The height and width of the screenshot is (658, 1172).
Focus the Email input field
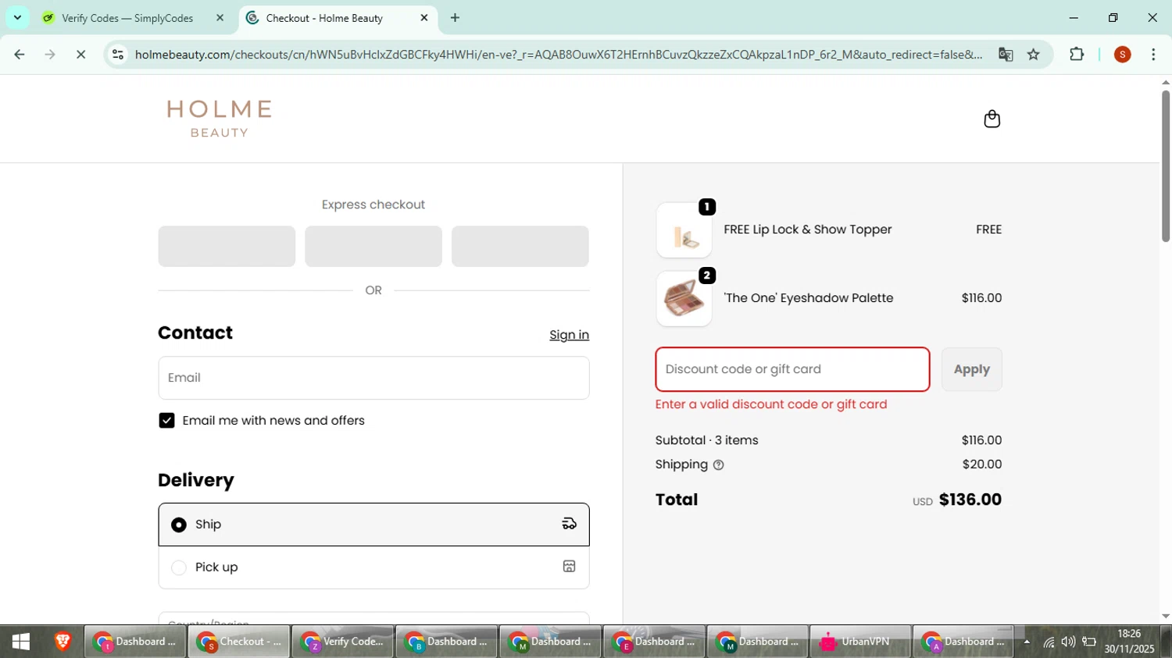373,378
